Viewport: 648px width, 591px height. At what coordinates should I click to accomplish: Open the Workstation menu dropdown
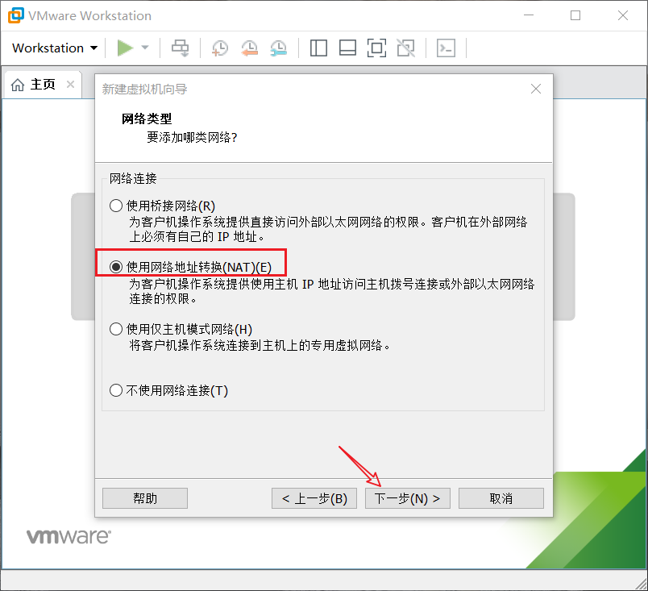55,48
